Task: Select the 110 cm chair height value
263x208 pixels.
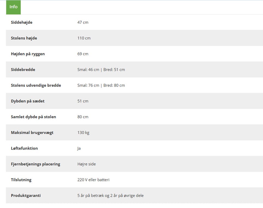Action: pyautogui.click(x=84, y=38)
